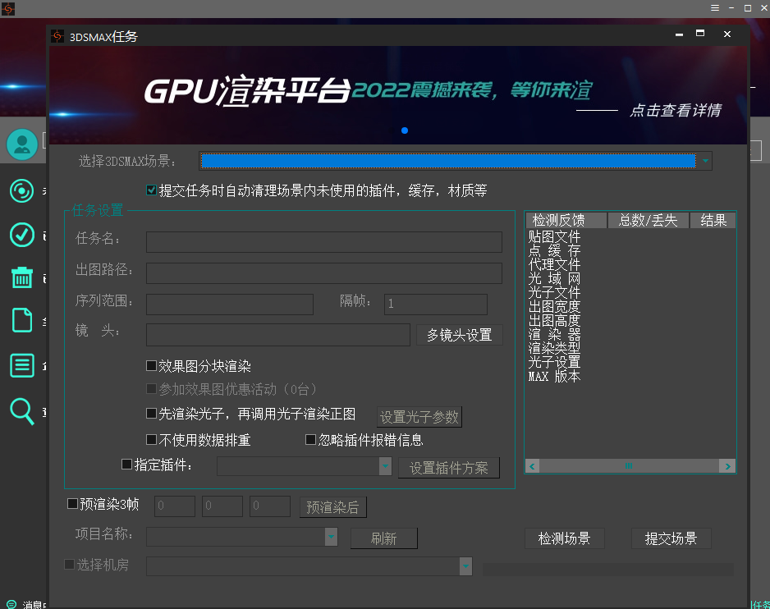This screenshot has width=770, height=609.
Task: Click the message bubble icon in status bar
Action: tap(11, 604)
